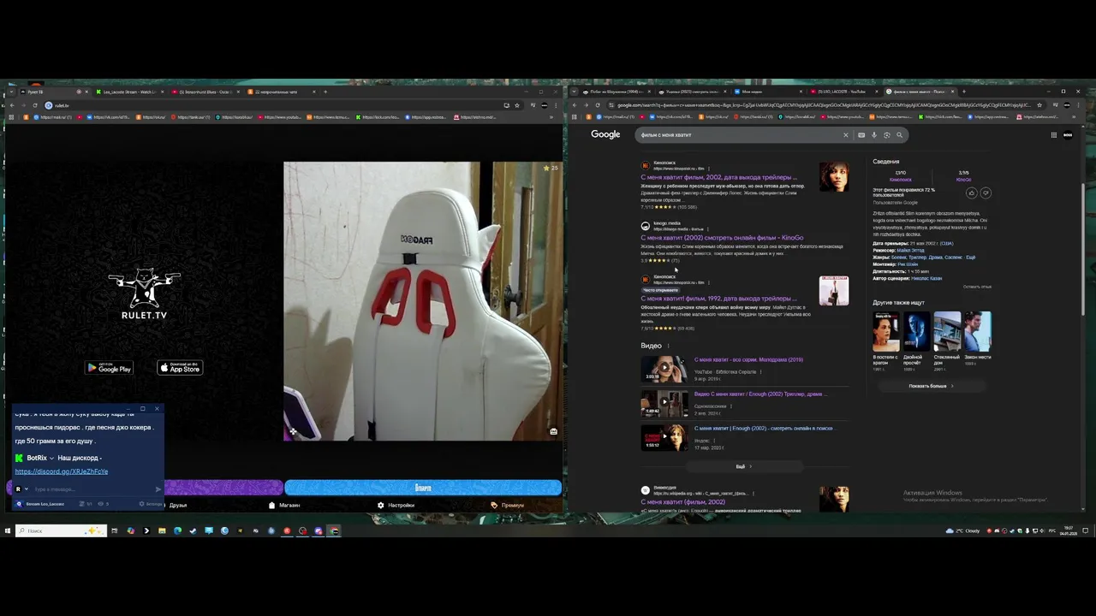Click the rulet.tv cat logo
The width and height of the screenshot is (1096, 616).
coord(144,294)
